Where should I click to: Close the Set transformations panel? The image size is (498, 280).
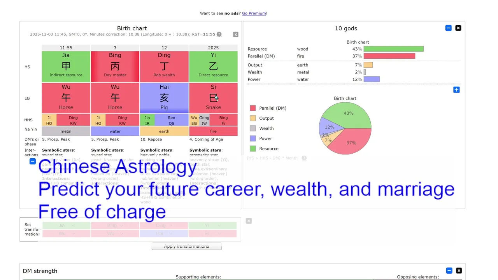[249, 221]
